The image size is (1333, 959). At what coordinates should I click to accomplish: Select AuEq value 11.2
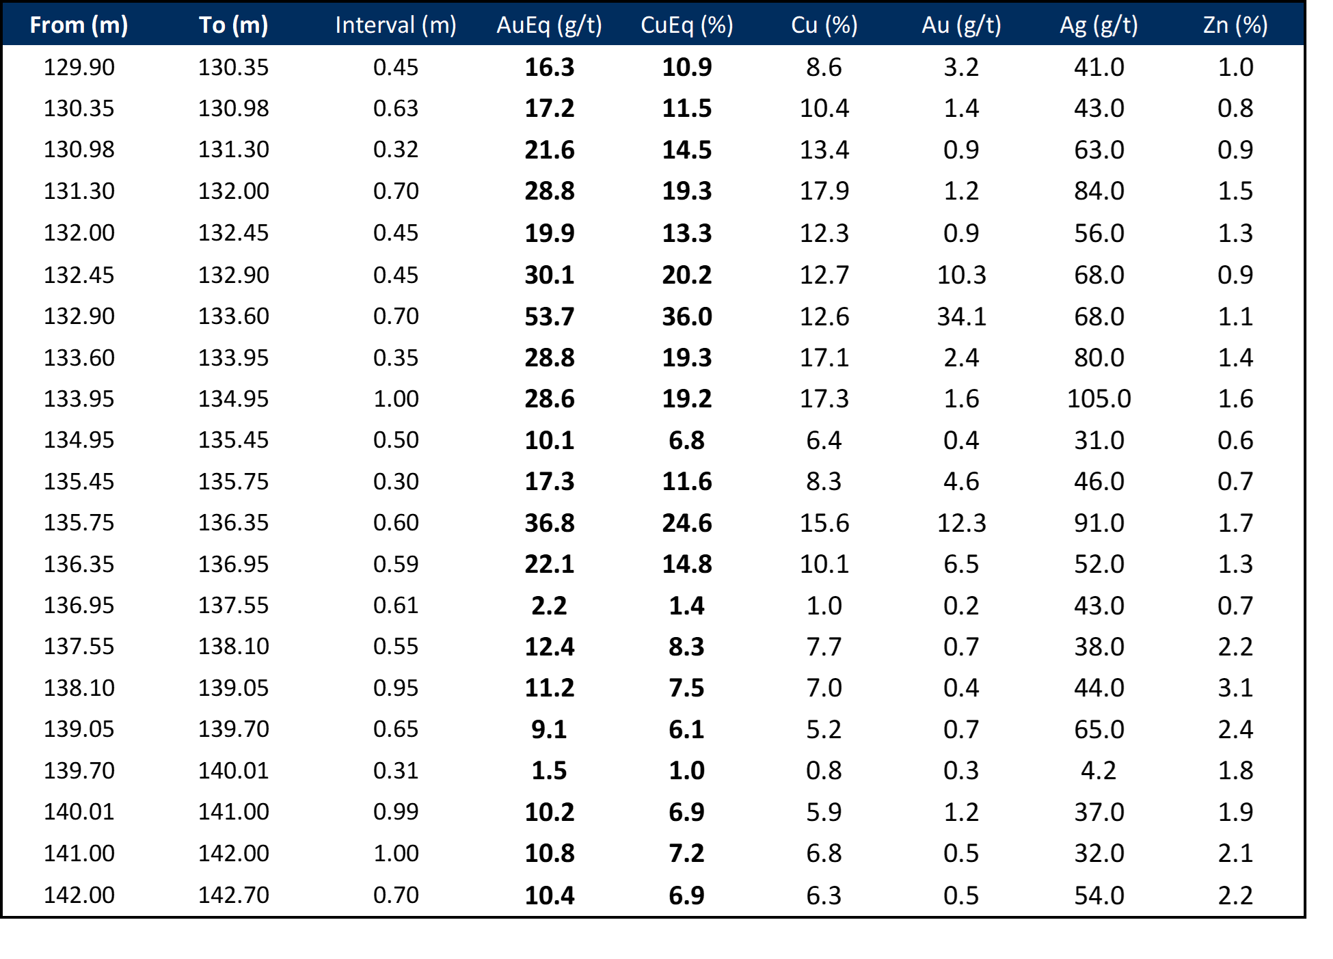click(x=550, y=688)
